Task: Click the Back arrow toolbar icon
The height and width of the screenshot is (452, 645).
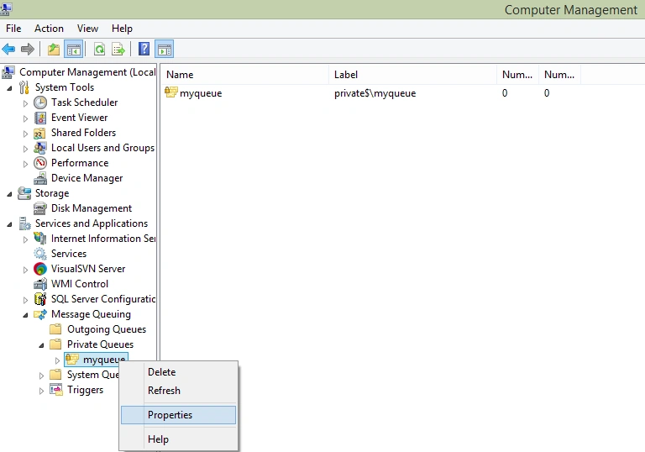Action: 8,50
